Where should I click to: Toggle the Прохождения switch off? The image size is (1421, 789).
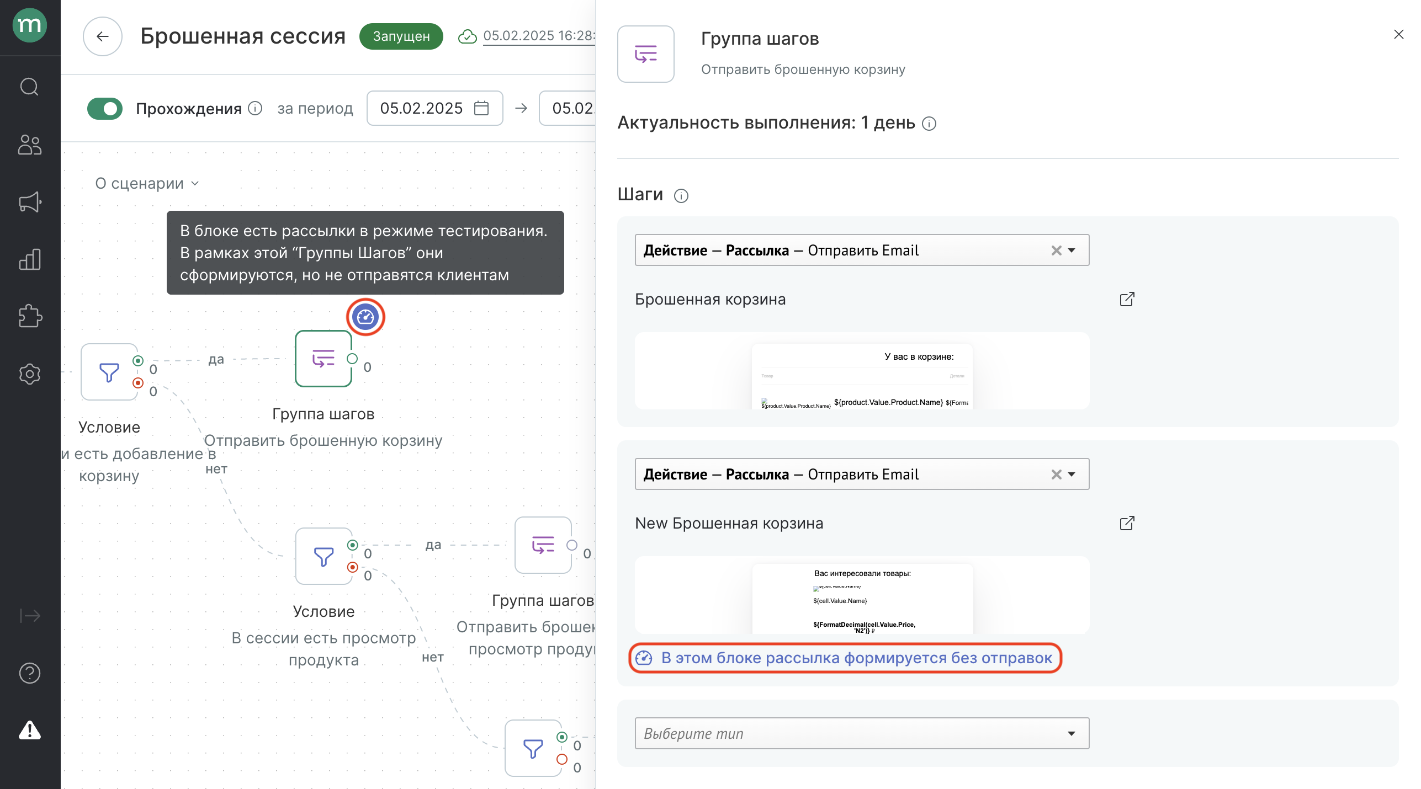pos(105,109)
